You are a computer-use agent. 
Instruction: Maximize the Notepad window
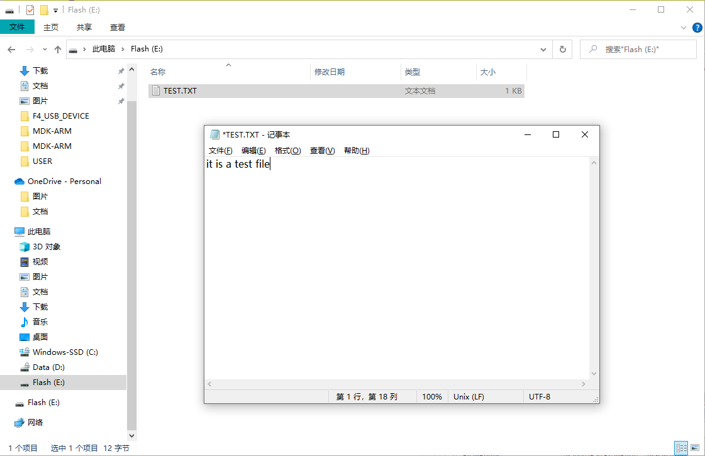click(x=556, y=134)
